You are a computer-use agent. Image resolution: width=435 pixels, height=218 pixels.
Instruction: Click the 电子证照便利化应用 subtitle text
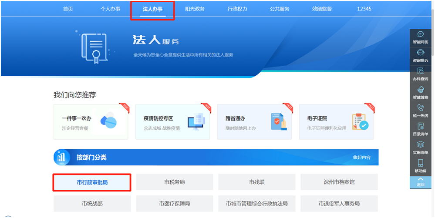click(327, 128)
